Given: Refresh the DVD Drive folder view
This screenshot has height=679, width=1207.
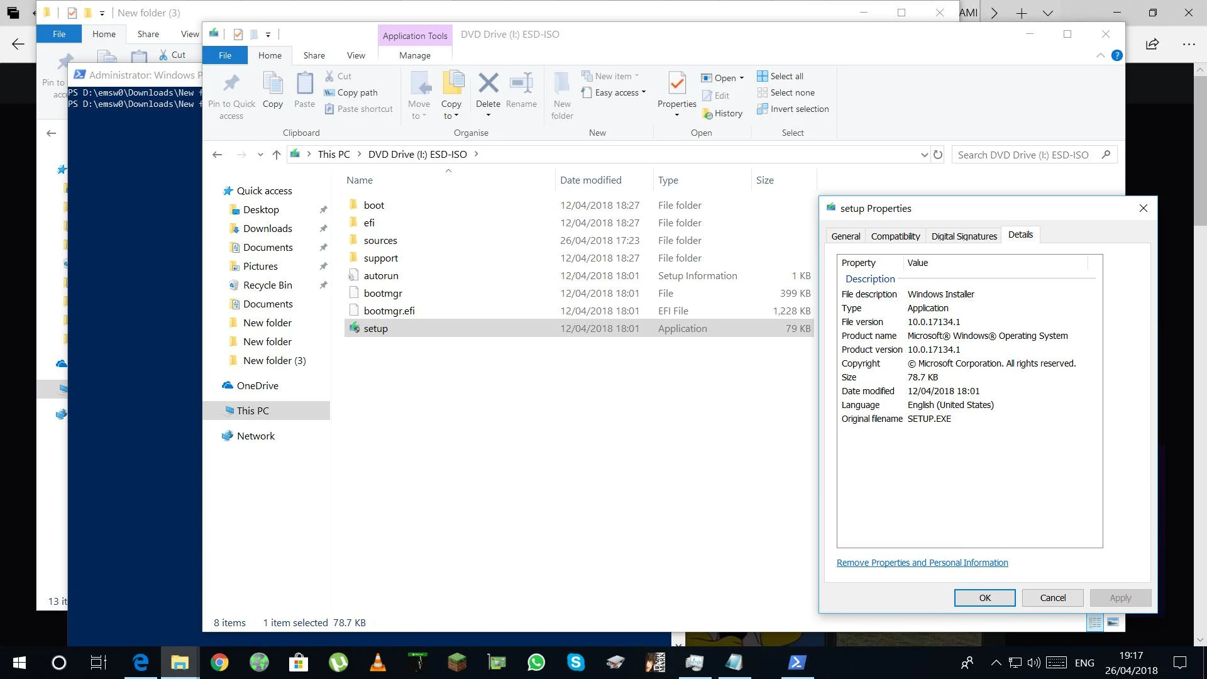Looking at the screenshot, I should tap(938, 155).
